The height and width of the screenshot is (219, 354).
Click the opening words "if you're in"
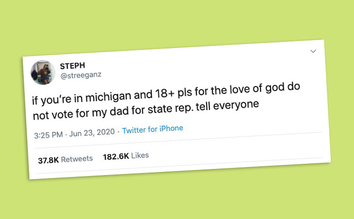54,99
